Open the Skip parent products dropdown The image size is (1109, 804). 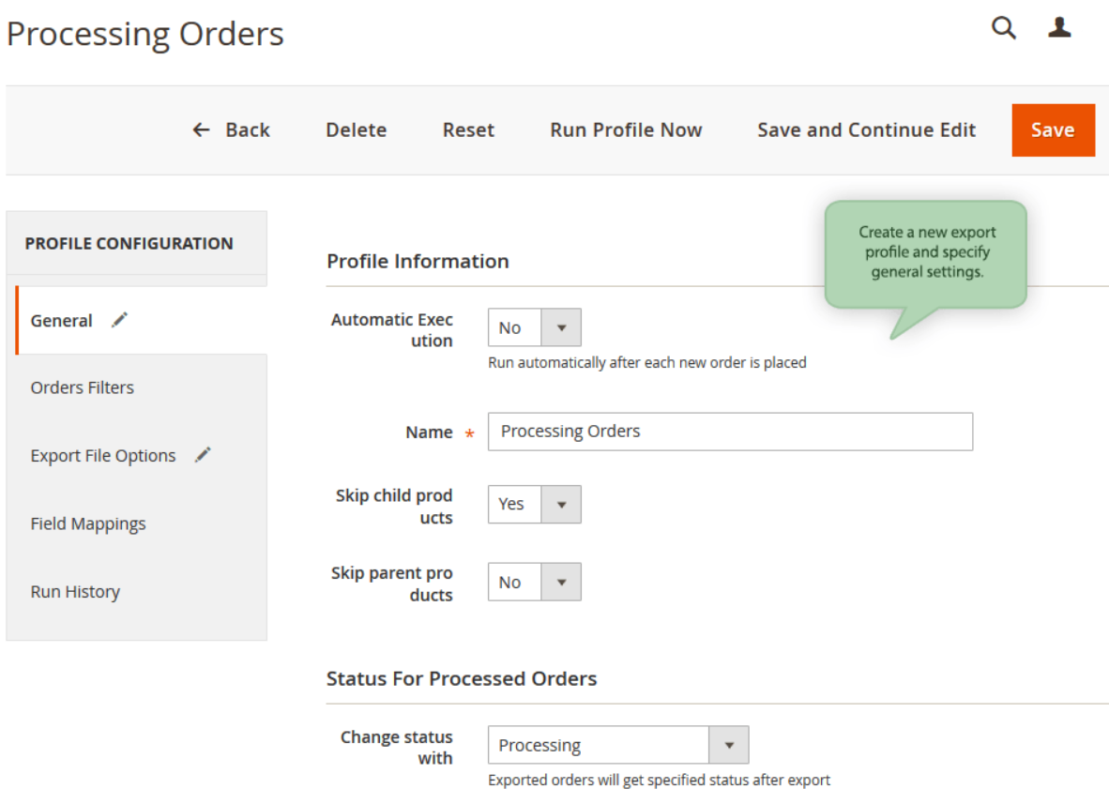[534, 582]
